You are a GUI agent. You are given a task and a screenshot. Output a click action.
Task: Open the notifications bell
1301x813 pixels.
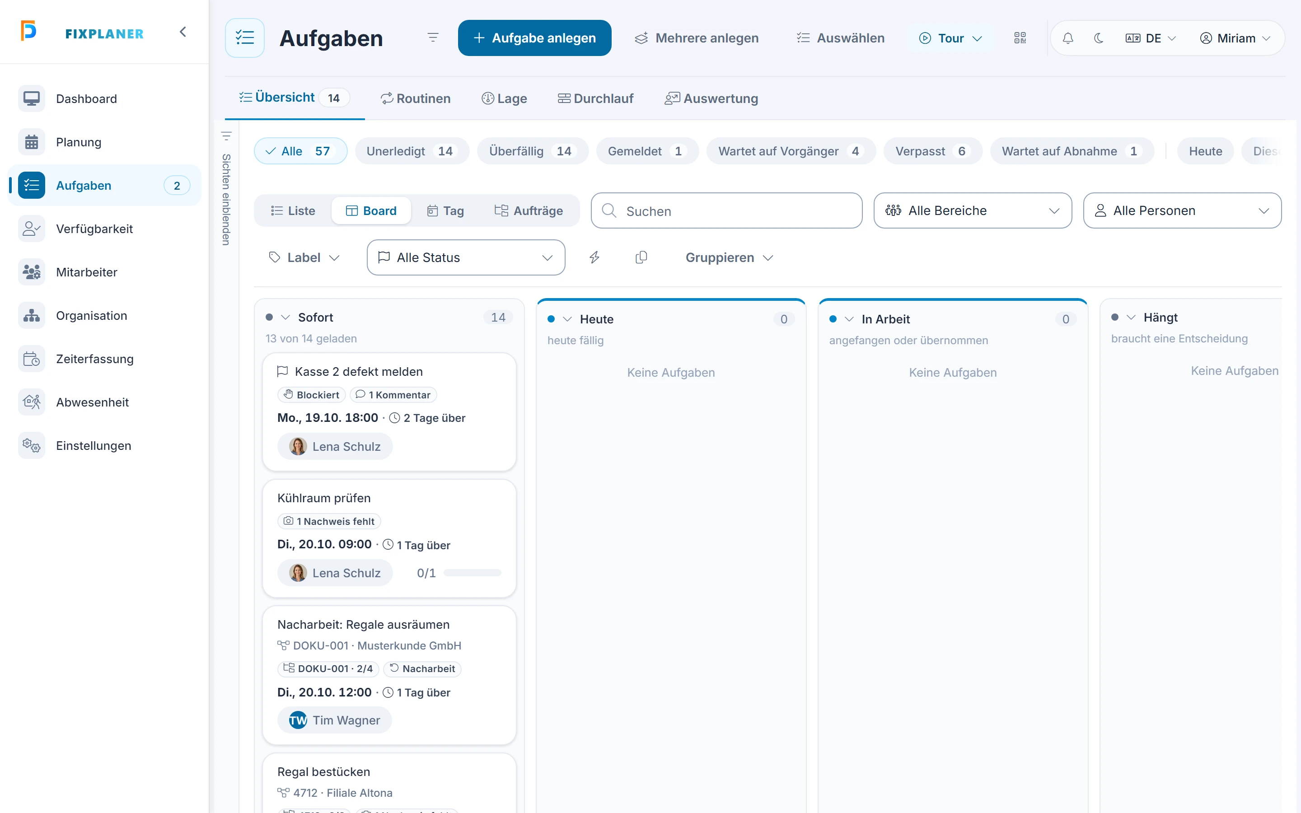click(x=1068, y=38)
